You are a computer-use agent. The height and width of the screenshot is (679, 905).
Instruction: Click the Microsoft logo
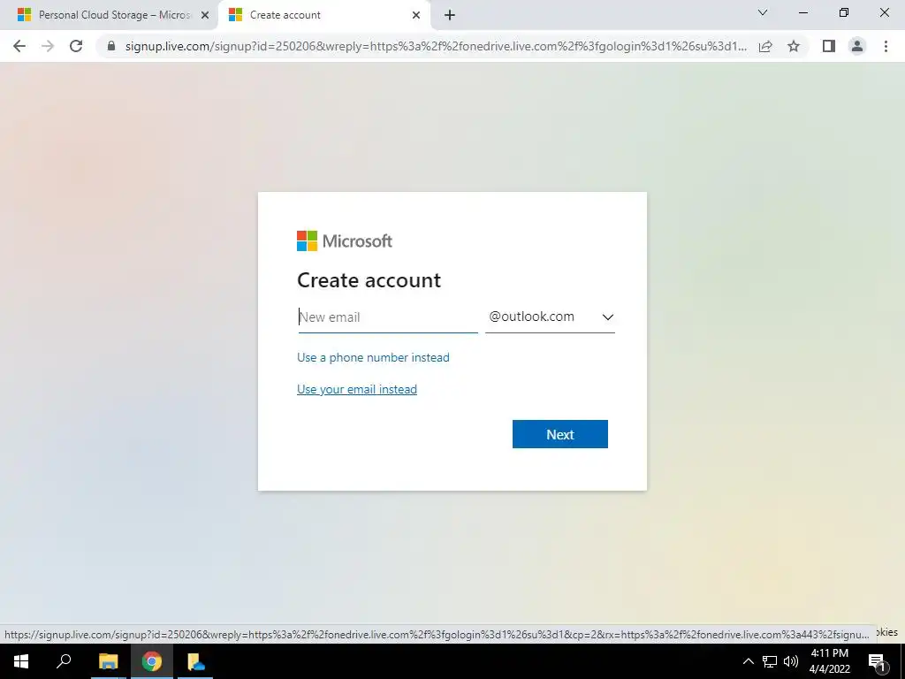345,240
